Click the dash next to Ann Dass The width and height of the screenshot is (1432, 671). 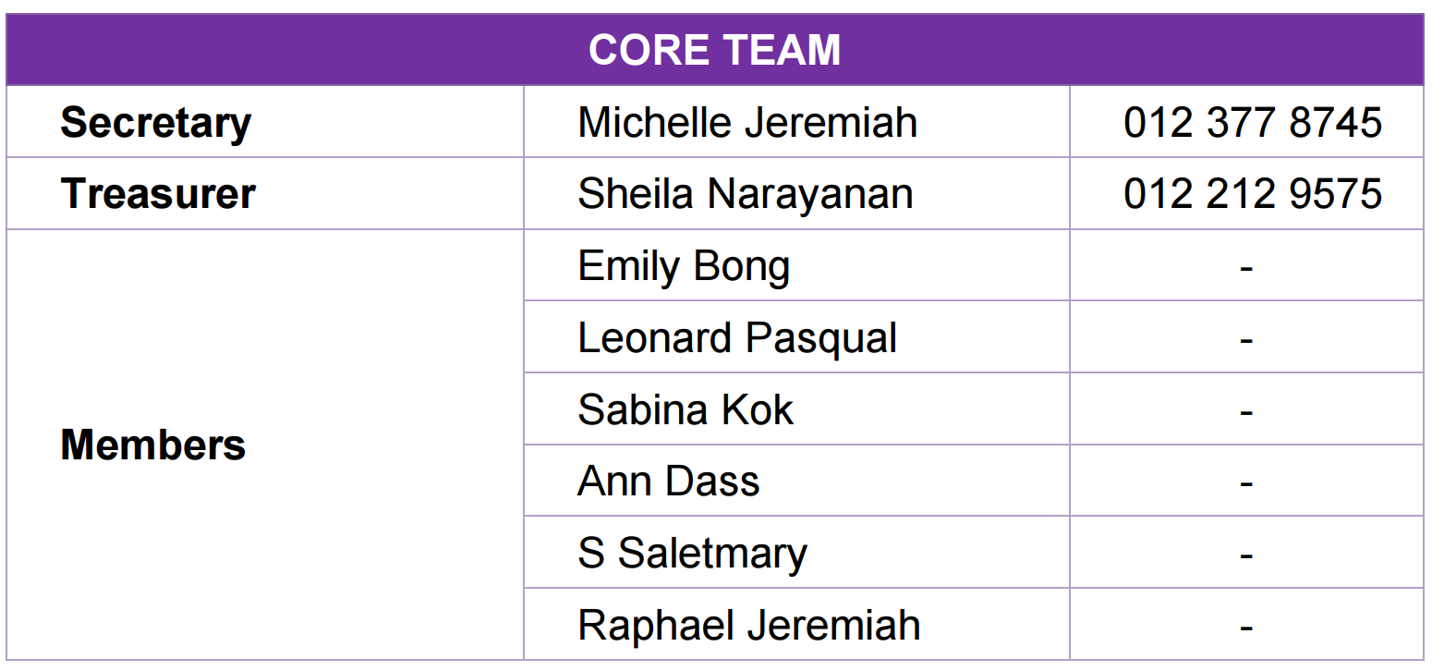tap(1246, 483)
